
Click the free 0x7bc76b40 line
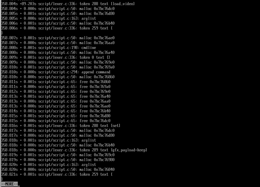pos(56,111)
